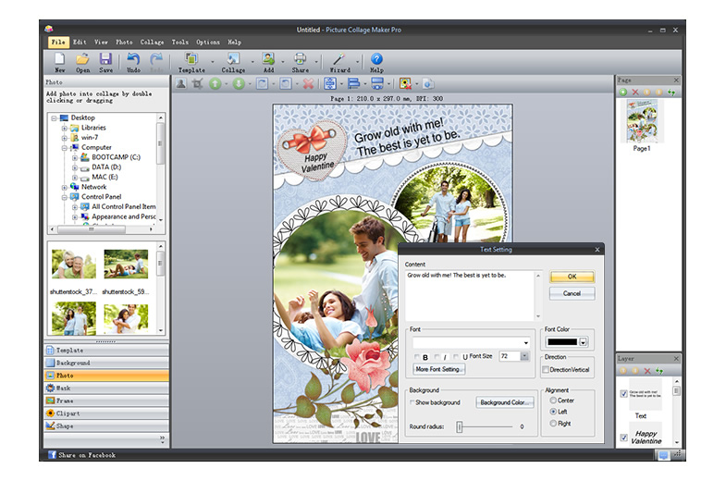Open More Font Setting button
Viewport: 726px width, 481px height.
pyautogui.click(x=438, y=369)
